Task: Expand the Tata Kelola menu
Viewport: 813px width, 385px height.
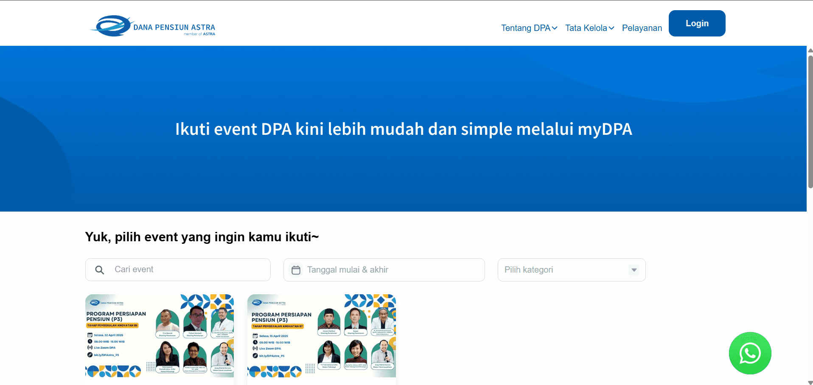Action: (x=586, y=28)
